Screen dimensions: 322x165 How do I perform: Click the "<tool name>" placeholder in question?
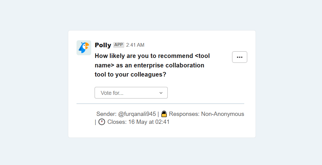pyautogui.click(x=202, y=56)
